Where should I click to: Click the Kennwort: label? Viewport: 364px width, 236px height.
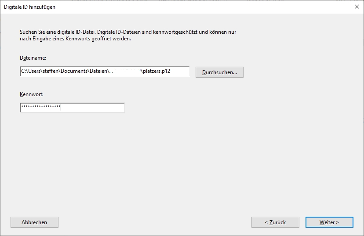pyautogui.click(x=31, y=94)
